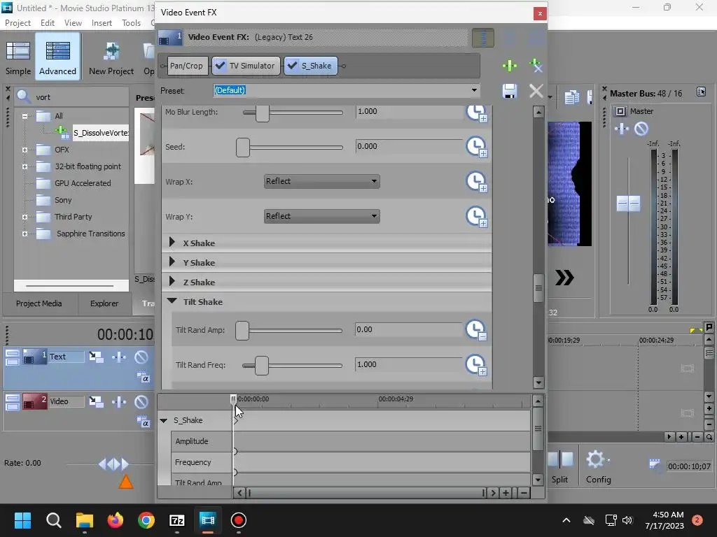The width and height of the screenshot is (717, 537).
Task: Open the View menu
Action: [x=73, y=23]
